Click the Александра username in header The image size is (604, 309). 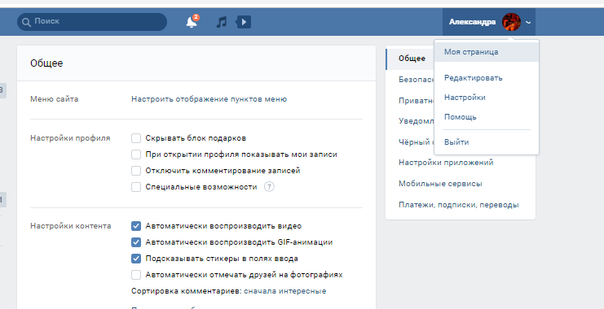[472, 22]
